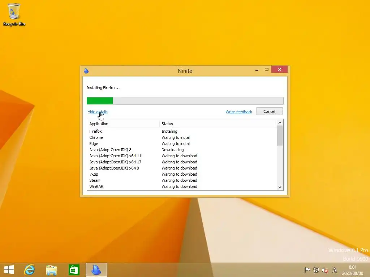This screenshot has height=277, width=370.
Task: Open Windows Store from taskbar
Action: (74, 270)
